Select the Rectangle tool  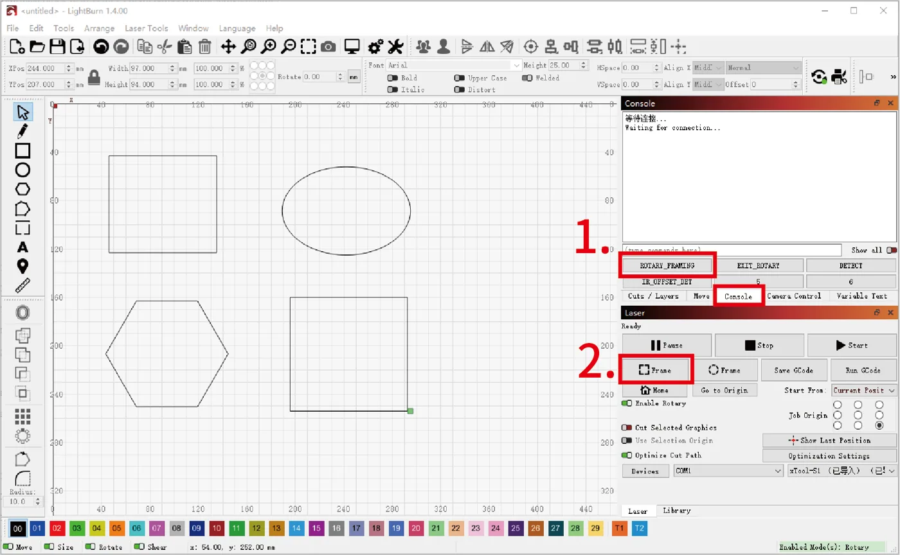click(22, 151)
